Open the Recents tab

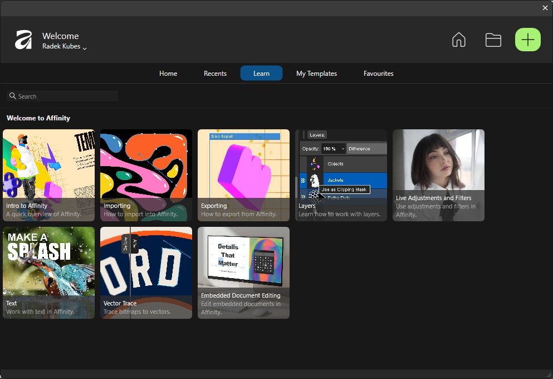[215, 74]
